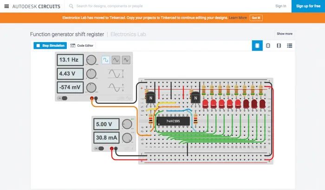Screen dimensions: 325x190
Task: Select the breadboard view icon
Action: 257,45
